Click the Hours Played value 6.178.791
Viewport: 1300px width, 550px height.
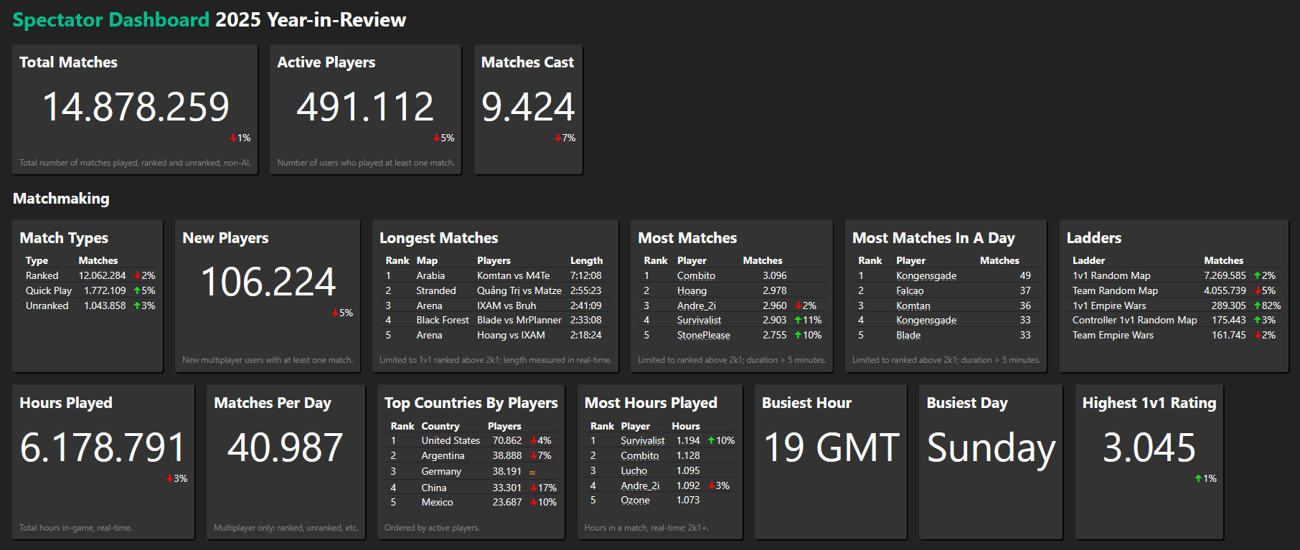103,447
